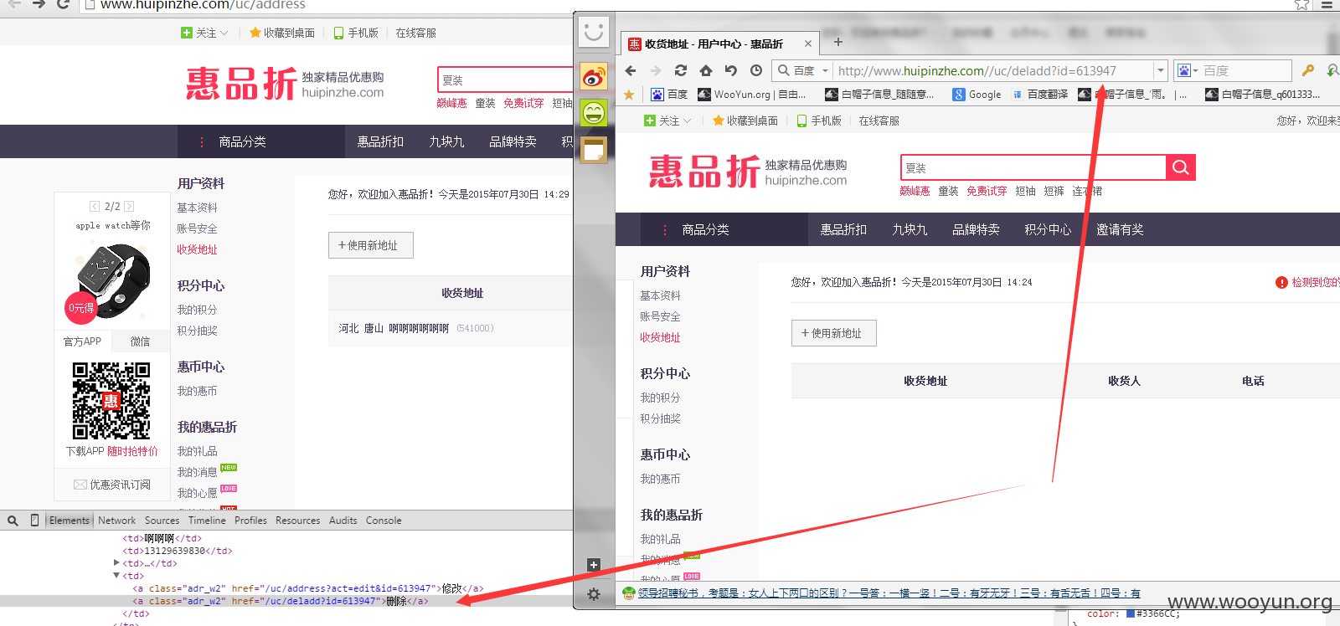Click 手机版 in front window
Screen dimensions: 1340x626
click(818, 121)
